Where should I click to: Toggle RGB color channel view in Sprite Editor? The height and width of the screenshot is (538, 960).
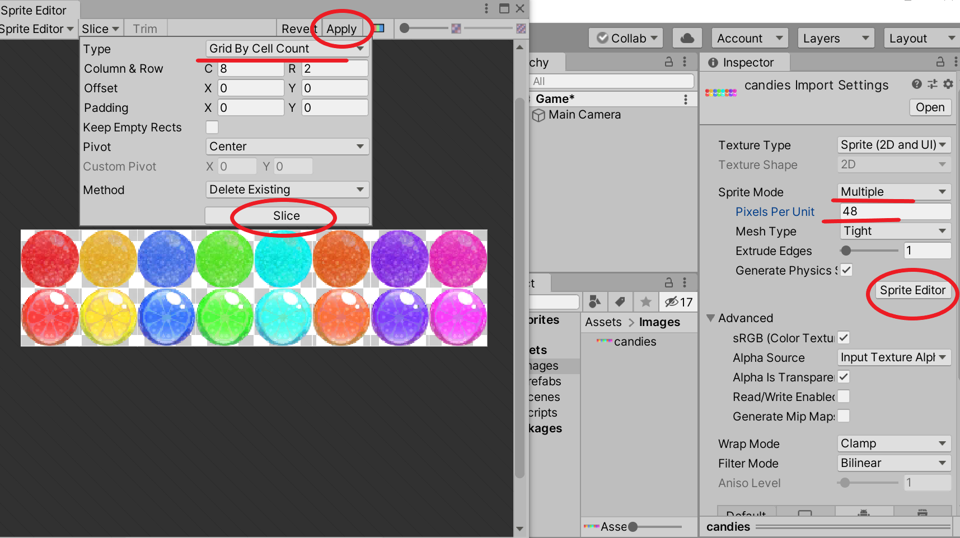379,28
